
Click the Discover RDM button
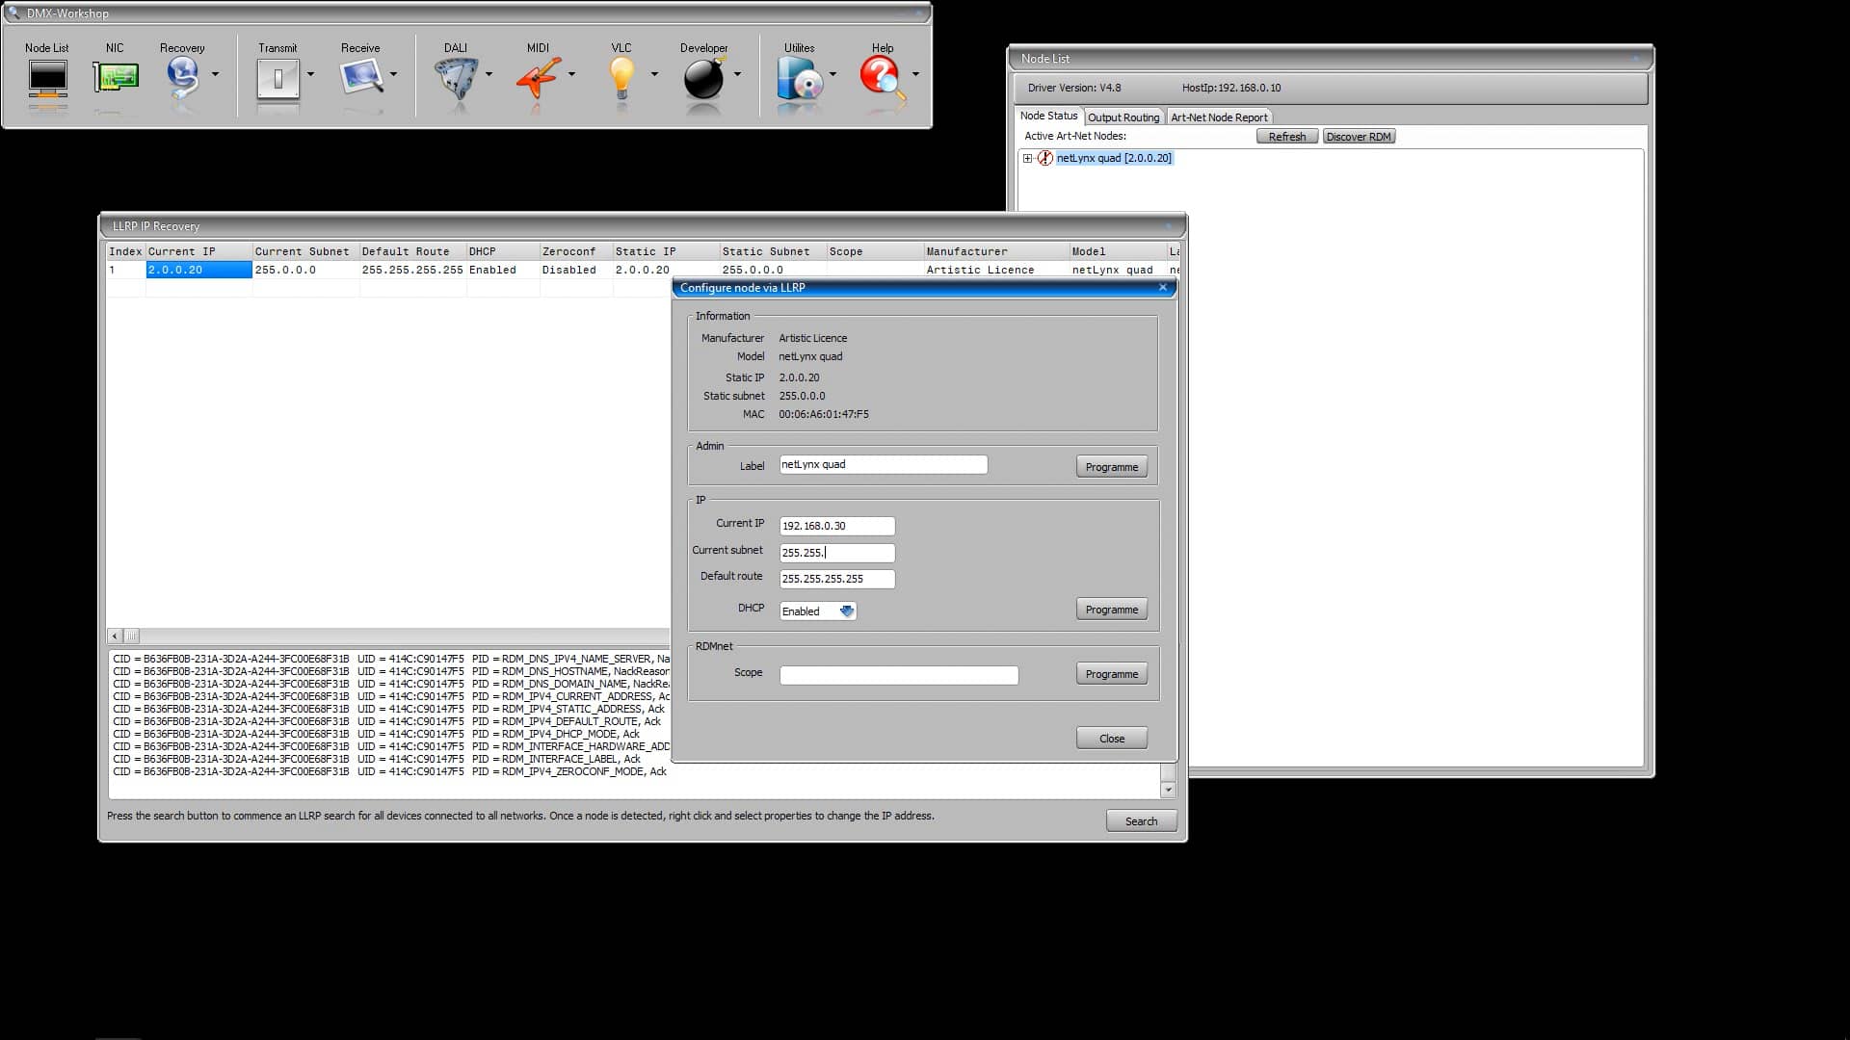click(1359, 136)
